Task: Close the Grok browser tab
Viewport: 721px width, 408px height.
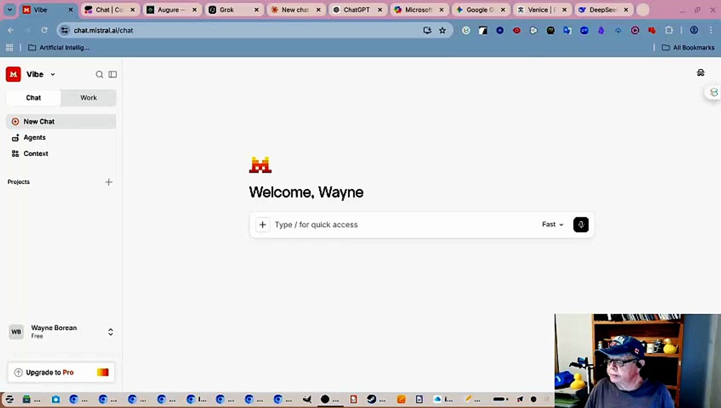Action: click(x=256, y=10)
